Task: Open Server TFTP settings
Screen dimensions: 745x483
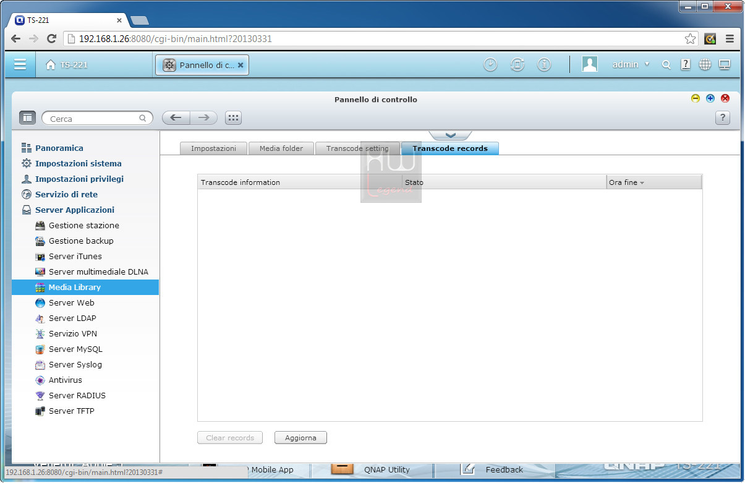Action: click(72, 411)
